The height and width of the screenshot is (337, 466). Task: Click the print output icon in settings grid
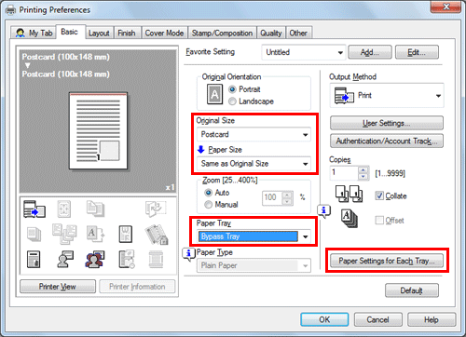point(34,209)
